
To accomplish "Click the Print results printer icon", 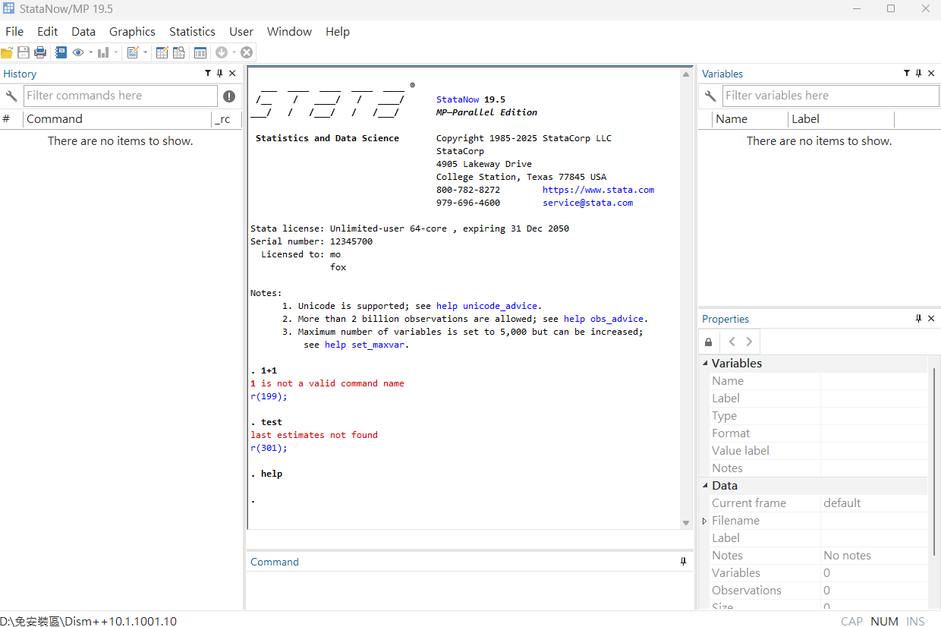I will (x=40, y=52).
